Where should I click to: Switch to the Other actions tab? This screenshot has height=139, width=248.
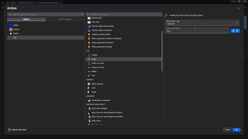point(65,19)
